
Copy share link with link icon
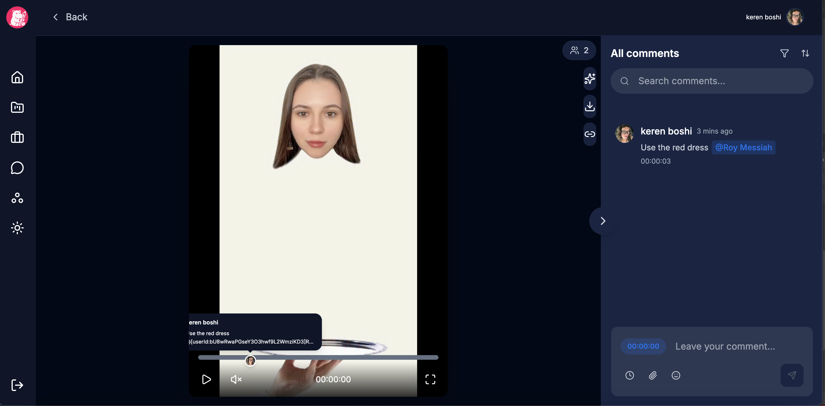[x=590, y=134]
